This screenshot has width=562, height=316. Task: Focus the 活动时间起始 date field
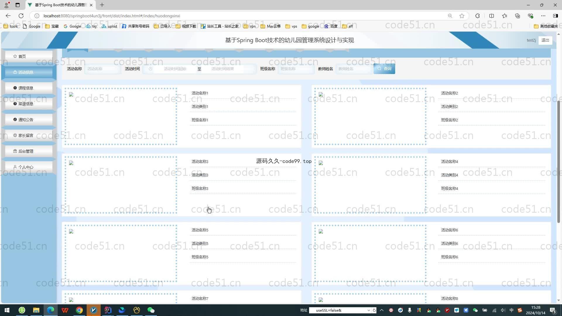[175, 69]
